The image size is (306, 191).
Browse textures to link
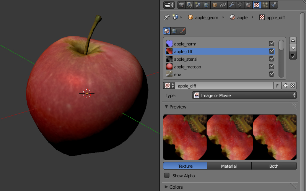tap(169, 86)
